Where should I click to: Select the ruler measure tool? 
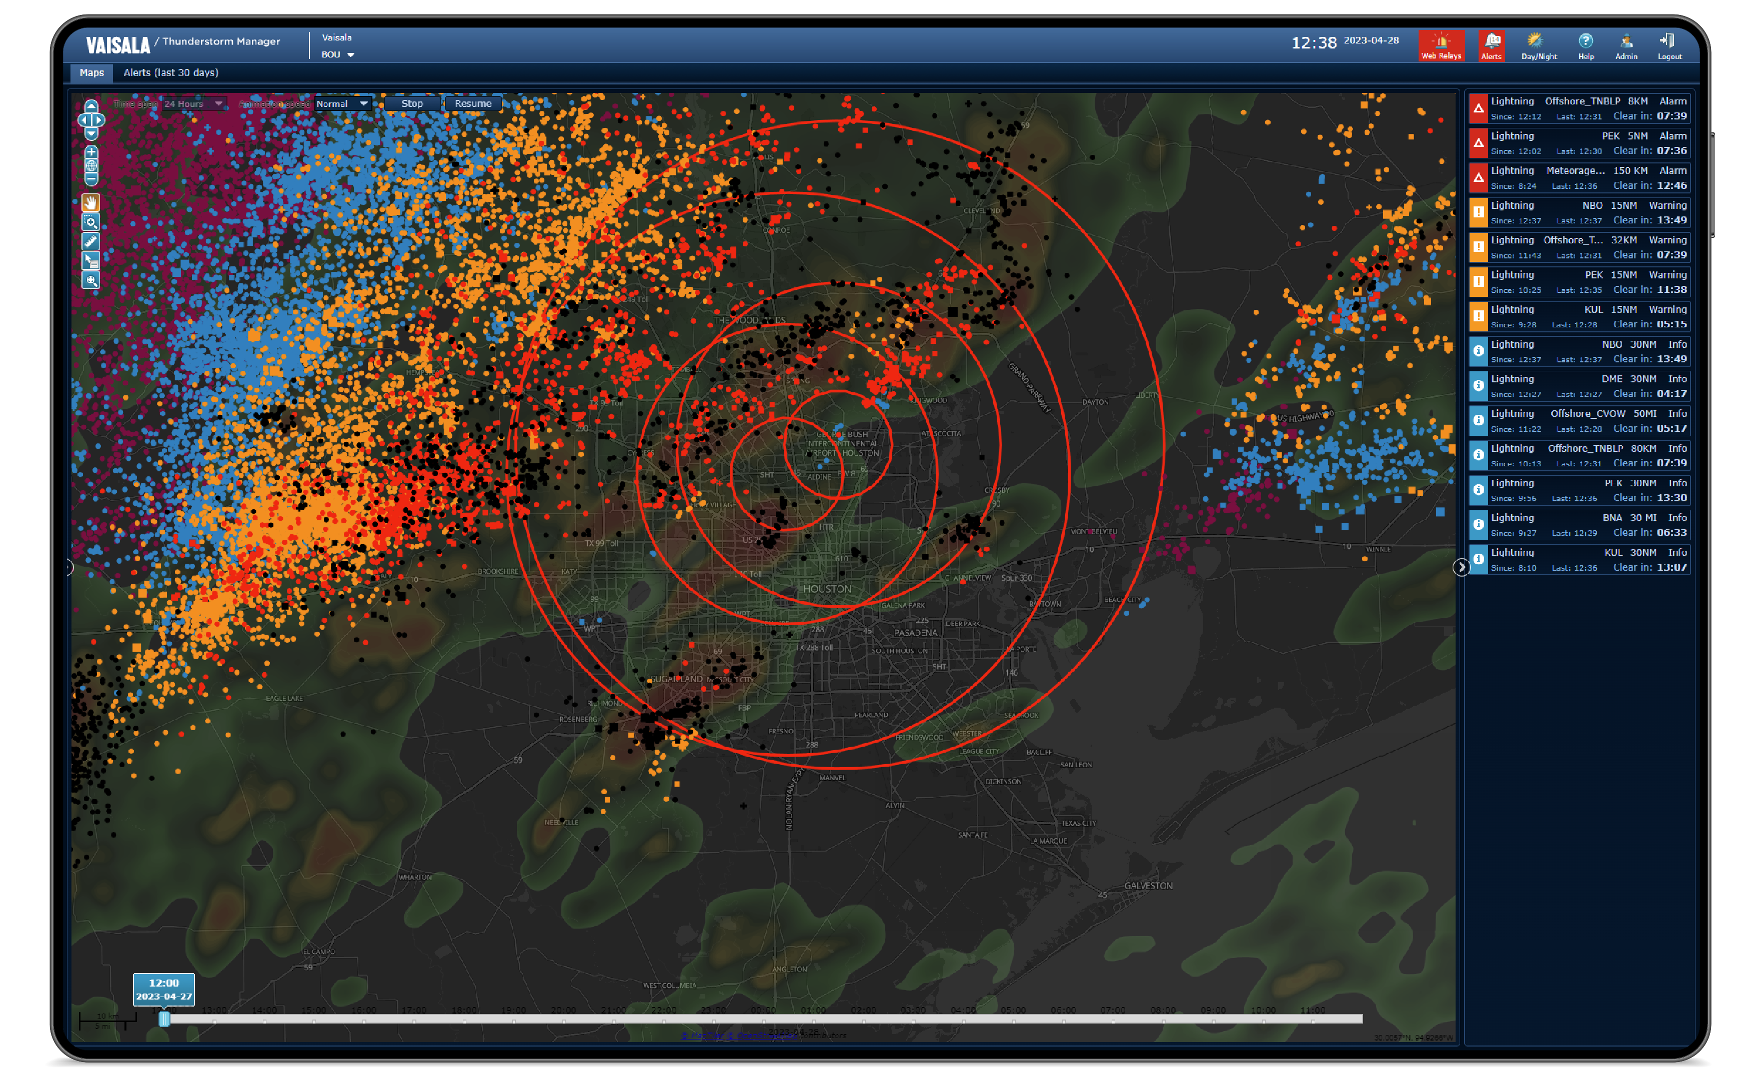pos(90,242)
